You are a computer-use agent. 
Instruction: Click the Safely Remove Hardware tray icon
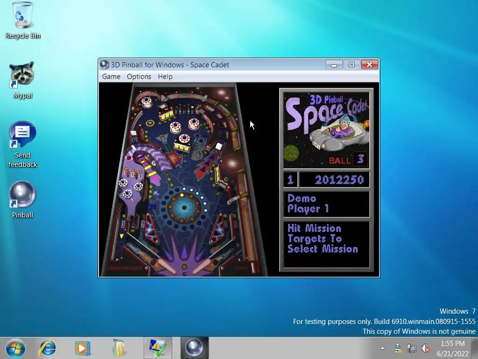coord(398,348)
